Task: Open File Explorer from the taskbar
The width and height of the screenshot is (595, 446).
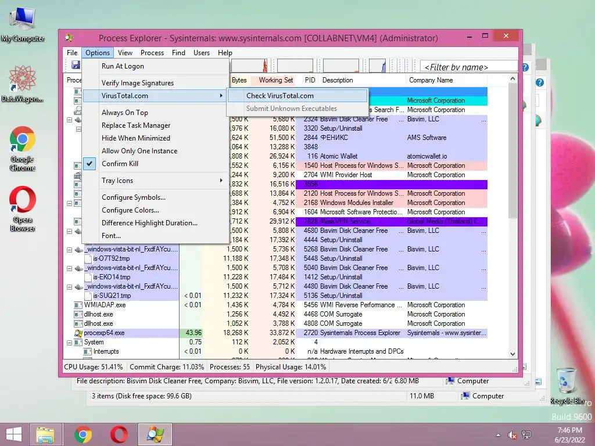Action: pos(45,434)
